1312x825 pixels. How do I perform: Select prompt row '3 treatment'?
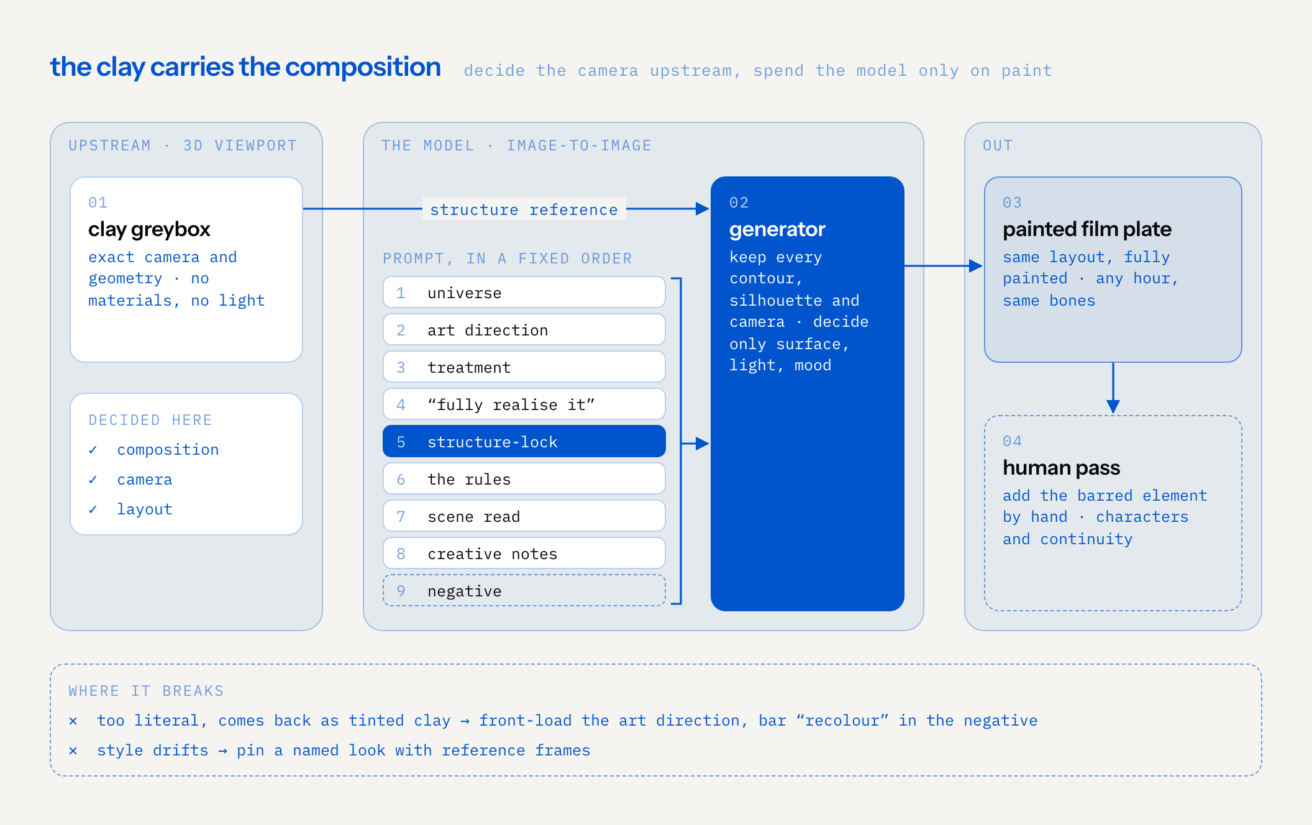point(524,367)
